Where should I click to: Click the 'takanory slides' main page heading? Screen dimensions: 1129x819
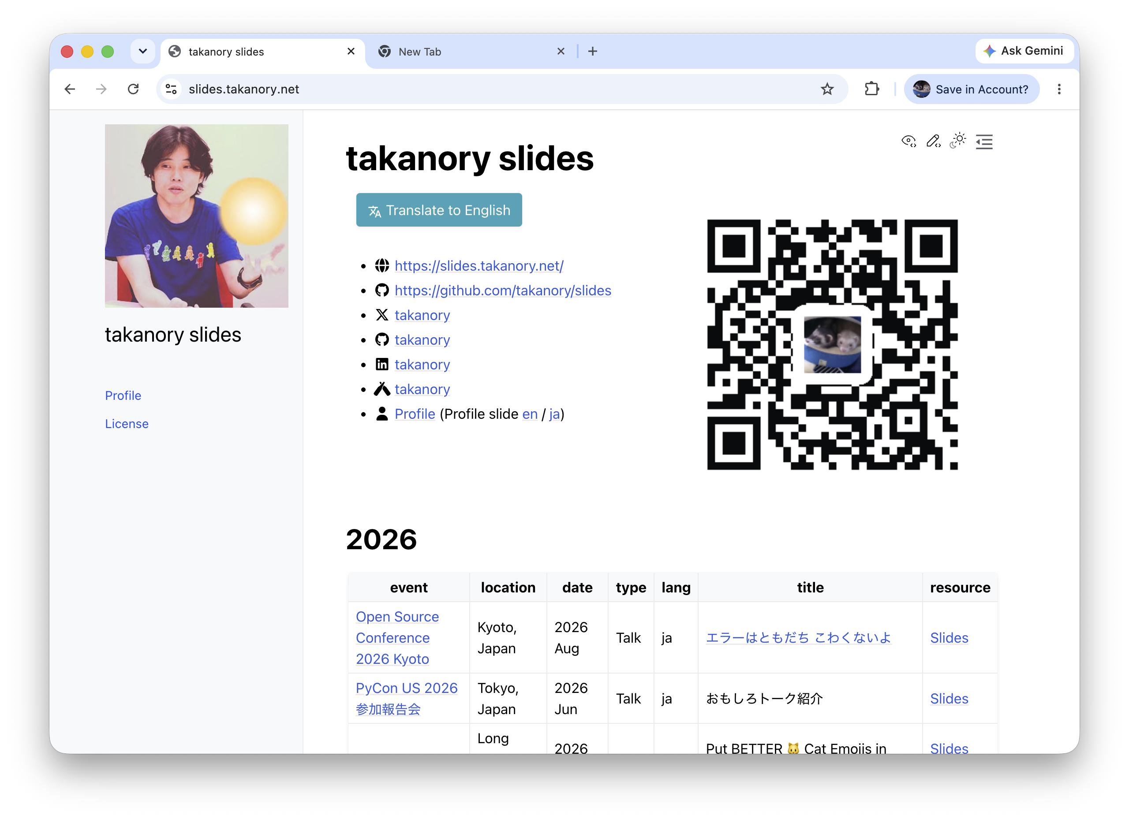pos(469,159)
